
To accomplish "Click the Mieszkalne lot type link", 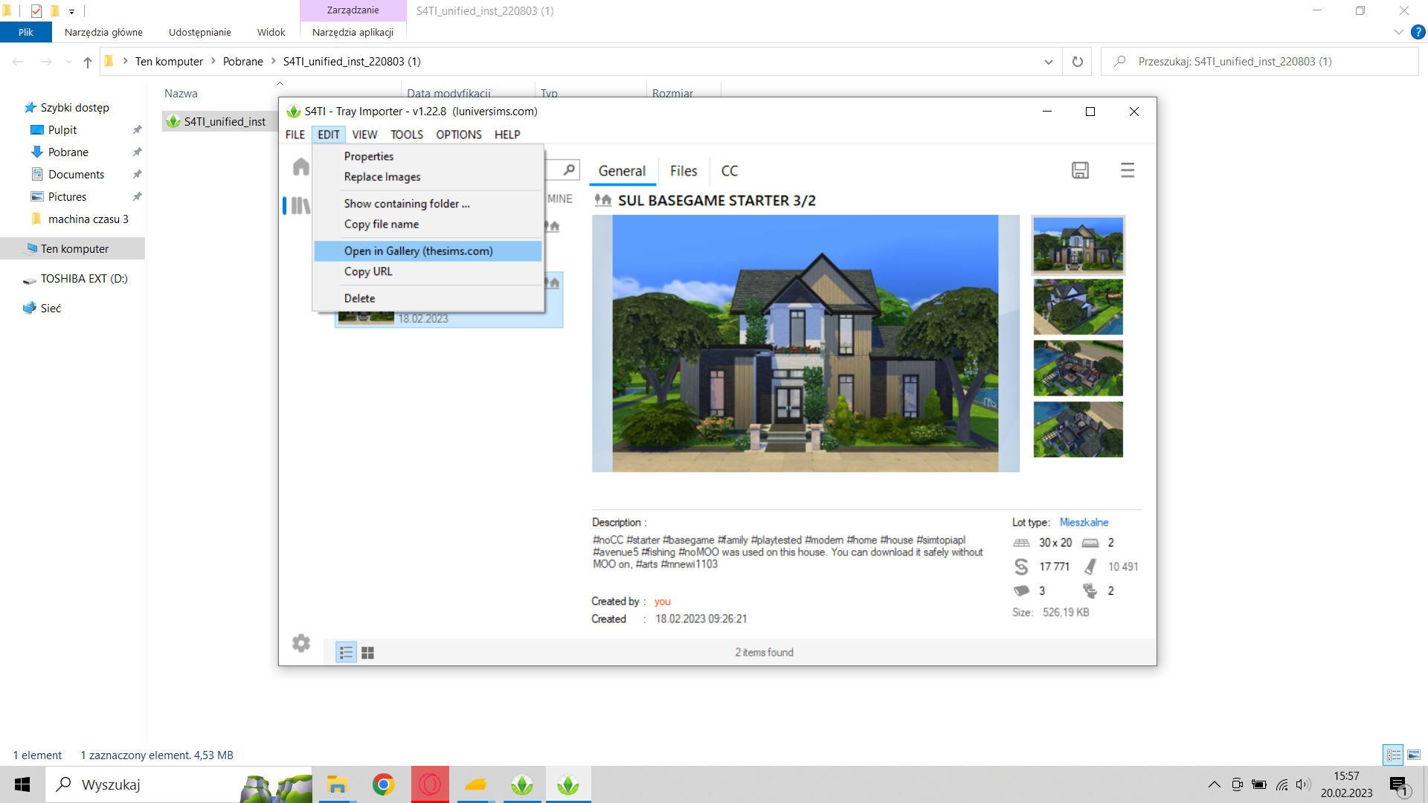I will pyautogui.click(x=1084, y=523).
